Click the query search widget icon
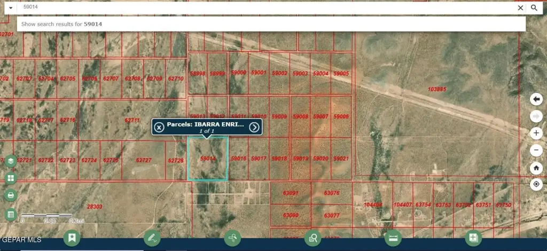547x251 pixels. pos(312,238)
